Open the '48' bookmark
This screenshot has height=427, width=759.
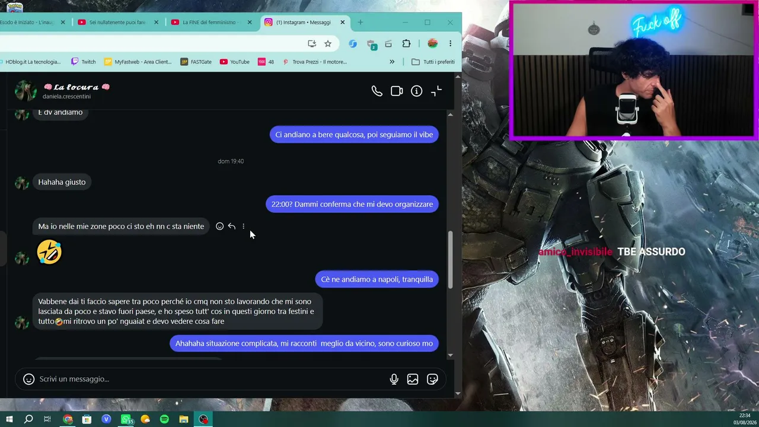(266, 62)
